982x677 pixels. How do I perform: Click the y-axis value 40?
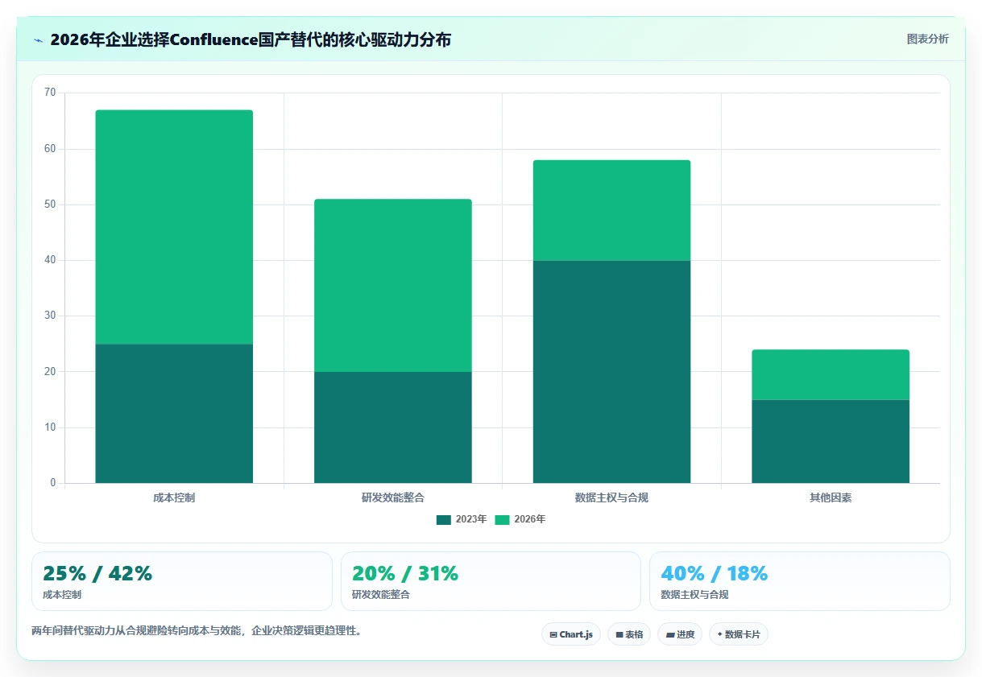click(50, 260)
